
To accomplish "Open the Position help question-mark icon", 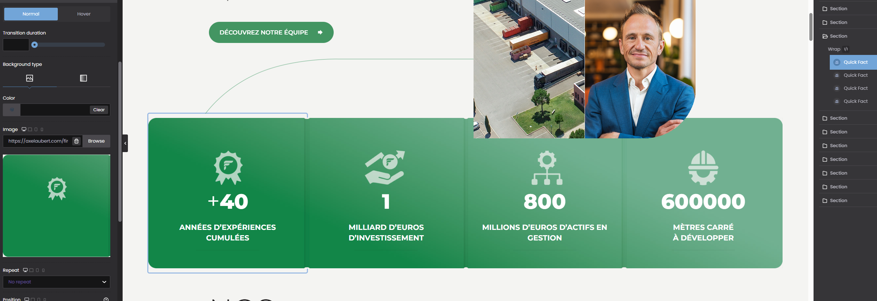I will (106, 299).
